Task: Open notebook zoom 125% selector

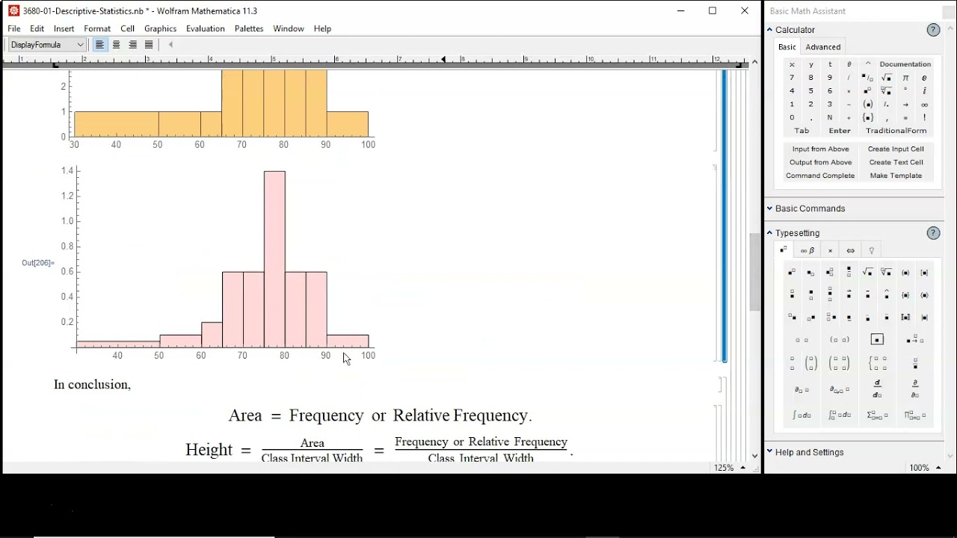Action: (x=729, y=468)
